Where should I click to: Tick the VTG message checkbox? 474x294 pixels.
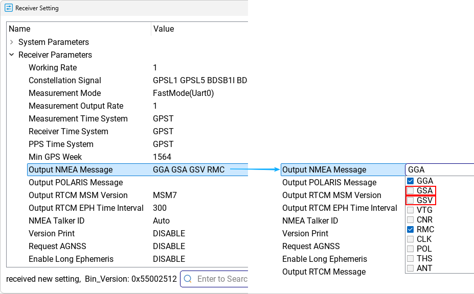coord(410,210)
